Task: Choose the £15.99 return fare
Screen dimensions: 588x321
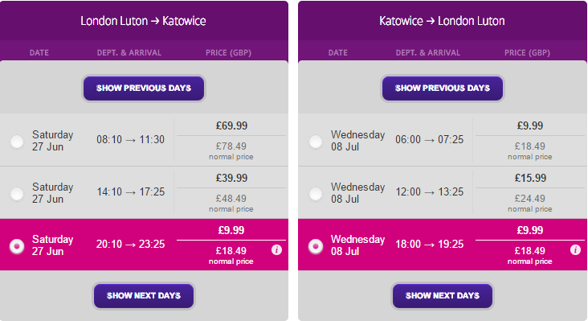Action: [x=530, y=178]
